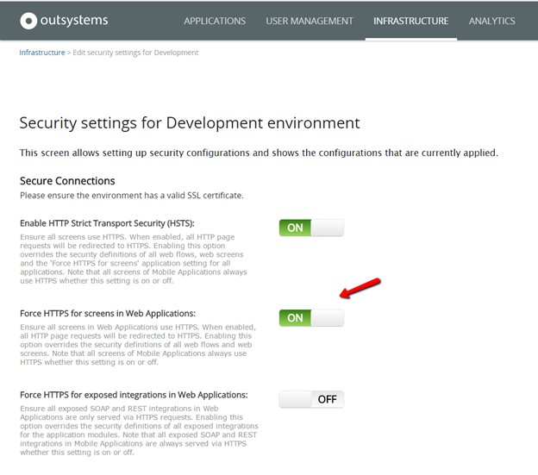
Task: Click the red arrow annotation
Action: (x=360, y=288)
